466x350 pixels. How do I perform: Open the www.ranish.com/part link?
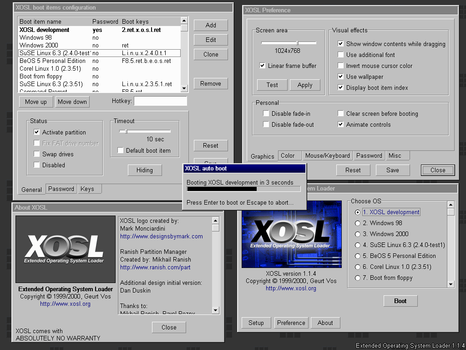click(155, 268)
